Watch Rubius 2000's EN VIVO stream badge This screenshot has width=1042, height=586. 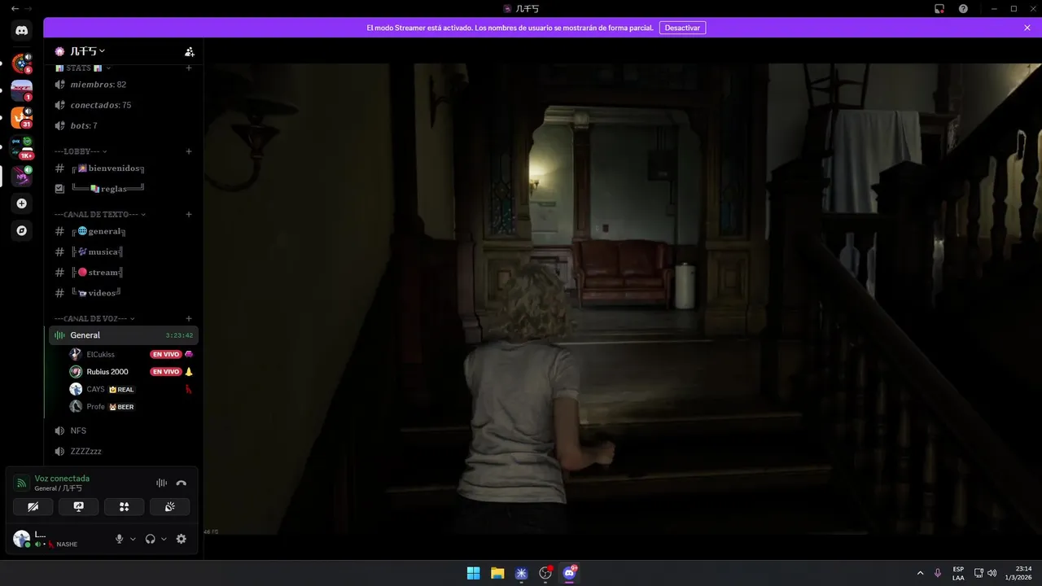click(x=165, y=372)
